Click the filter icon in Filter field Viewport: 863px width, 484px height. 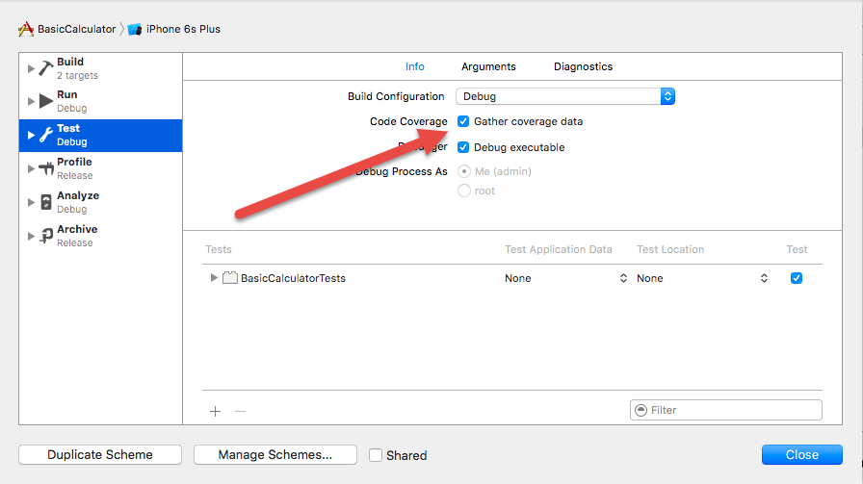[x=641, y=410]
